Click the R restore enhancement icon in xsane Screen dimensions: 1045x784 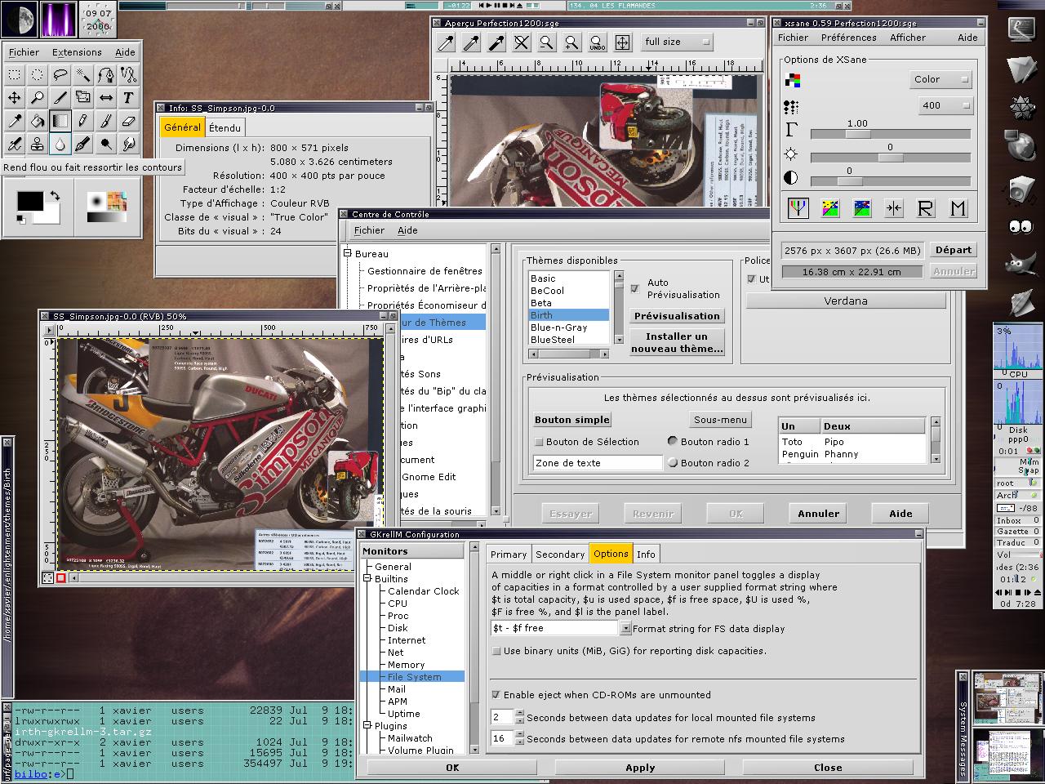[x=925, y=208]
